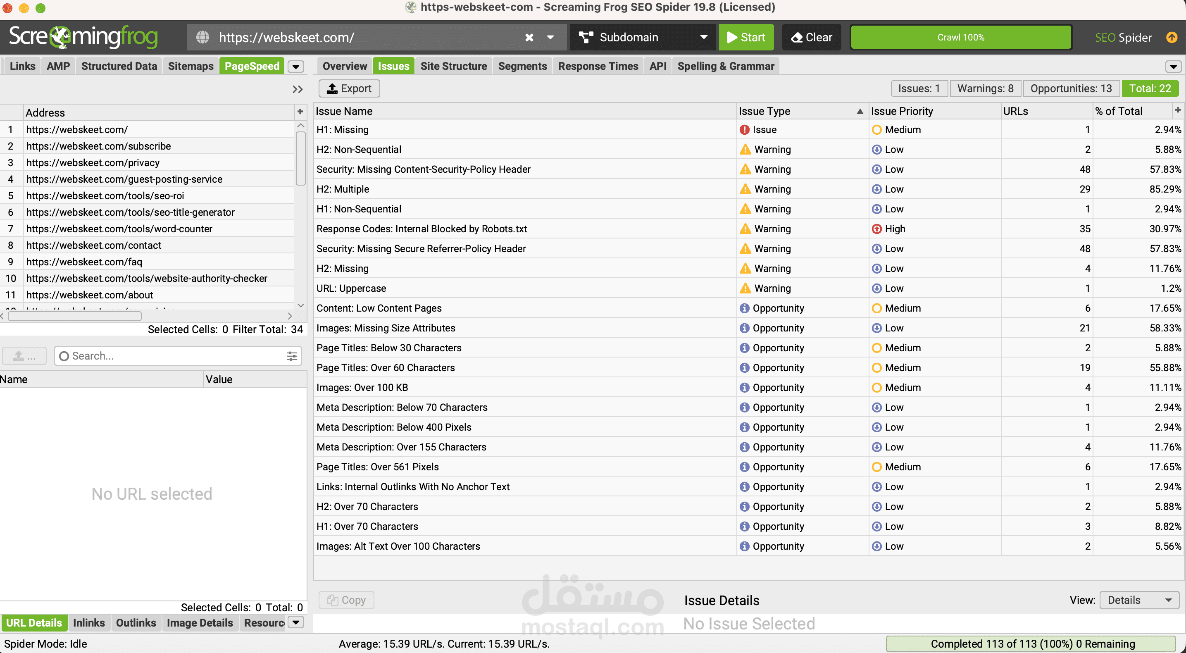Viewport: 1186px width, 653px height.
Task: Open the Outlinks bottom tab
Action: 136,622
